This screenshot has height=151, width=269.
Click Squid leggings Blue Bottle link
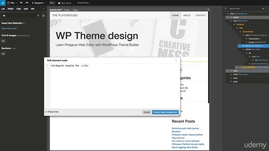[x=185, y=147]
